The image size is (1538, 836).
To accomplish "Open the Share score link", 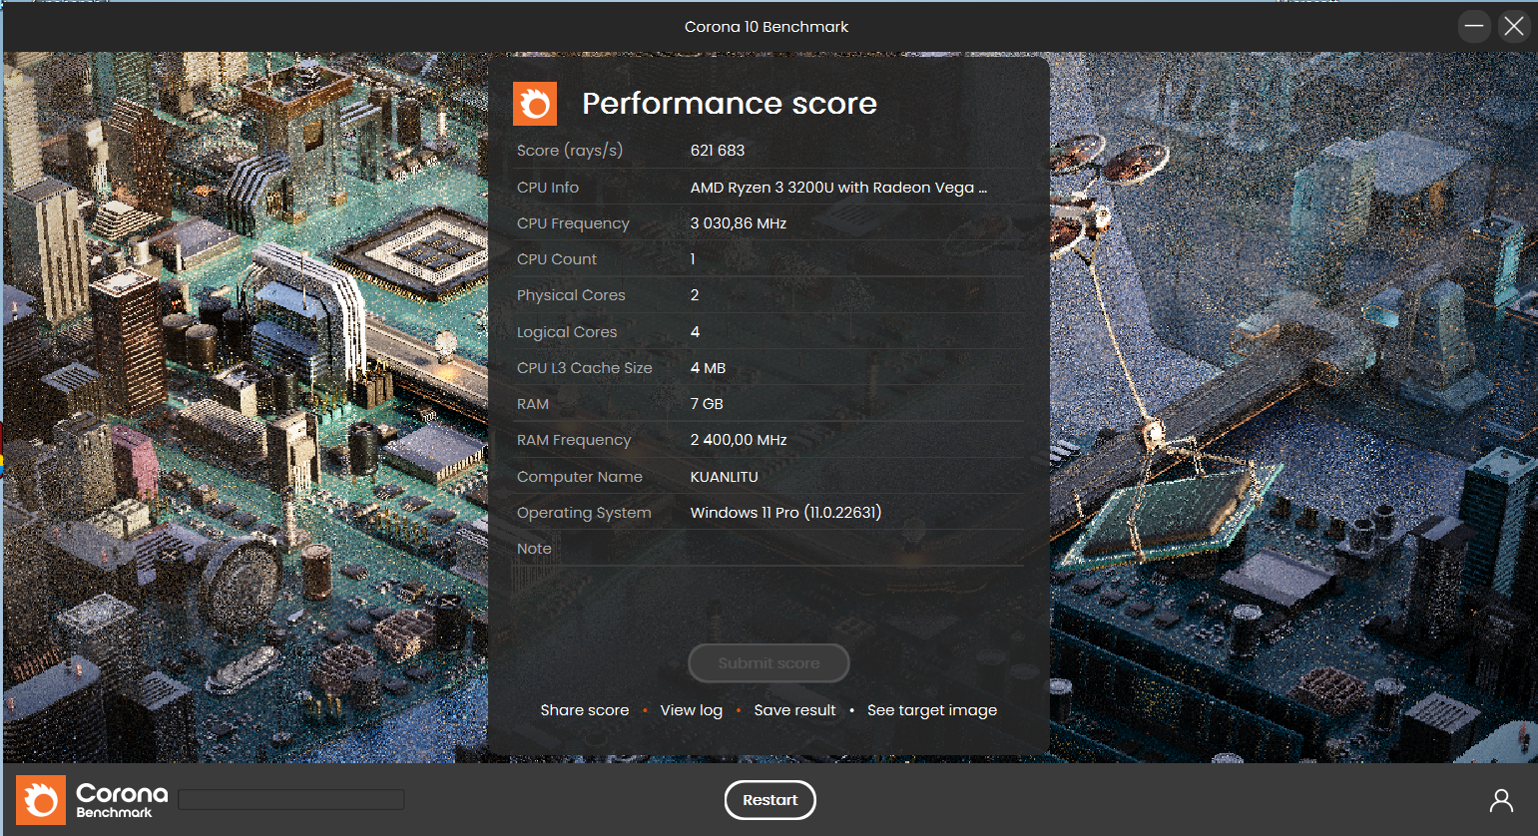I will point(585,710).
